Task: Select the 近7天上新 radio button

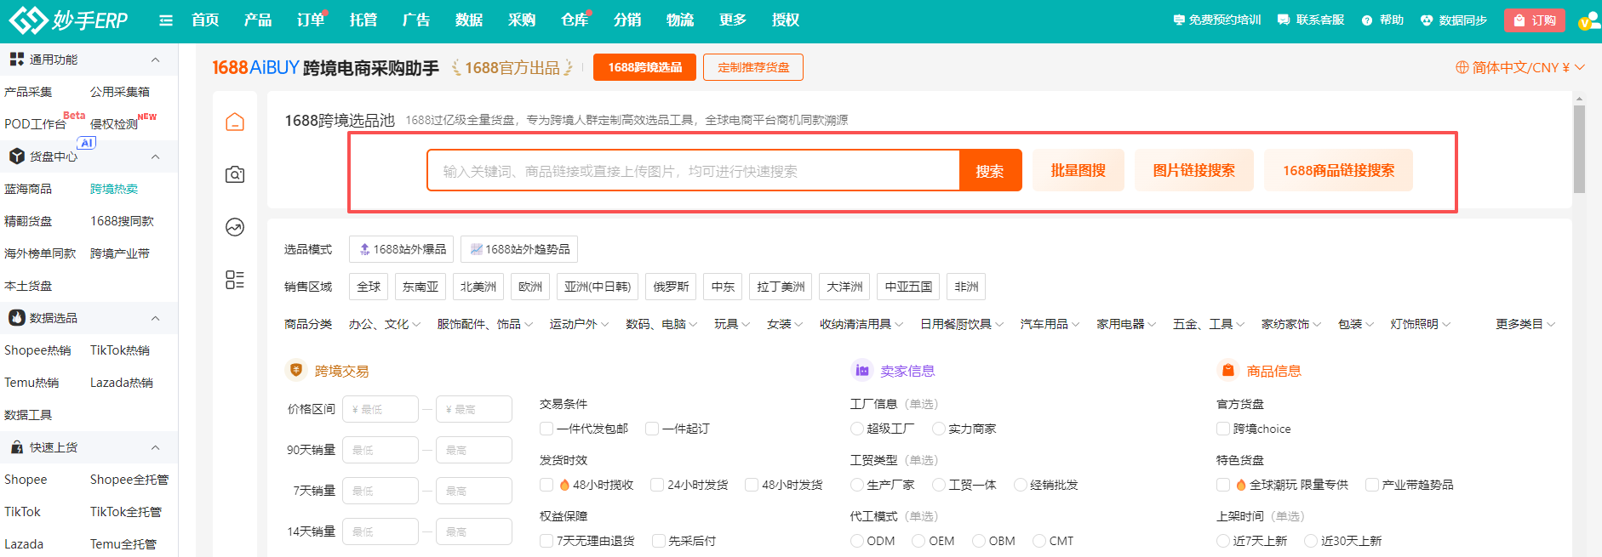Action: [x=1223, y=541]
